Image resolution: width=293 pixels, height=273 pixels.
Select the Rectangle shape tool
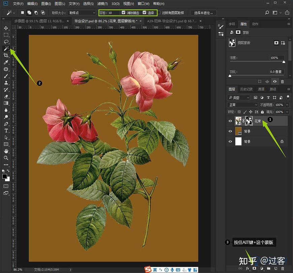pyautogui.click(x=6, y=144)
